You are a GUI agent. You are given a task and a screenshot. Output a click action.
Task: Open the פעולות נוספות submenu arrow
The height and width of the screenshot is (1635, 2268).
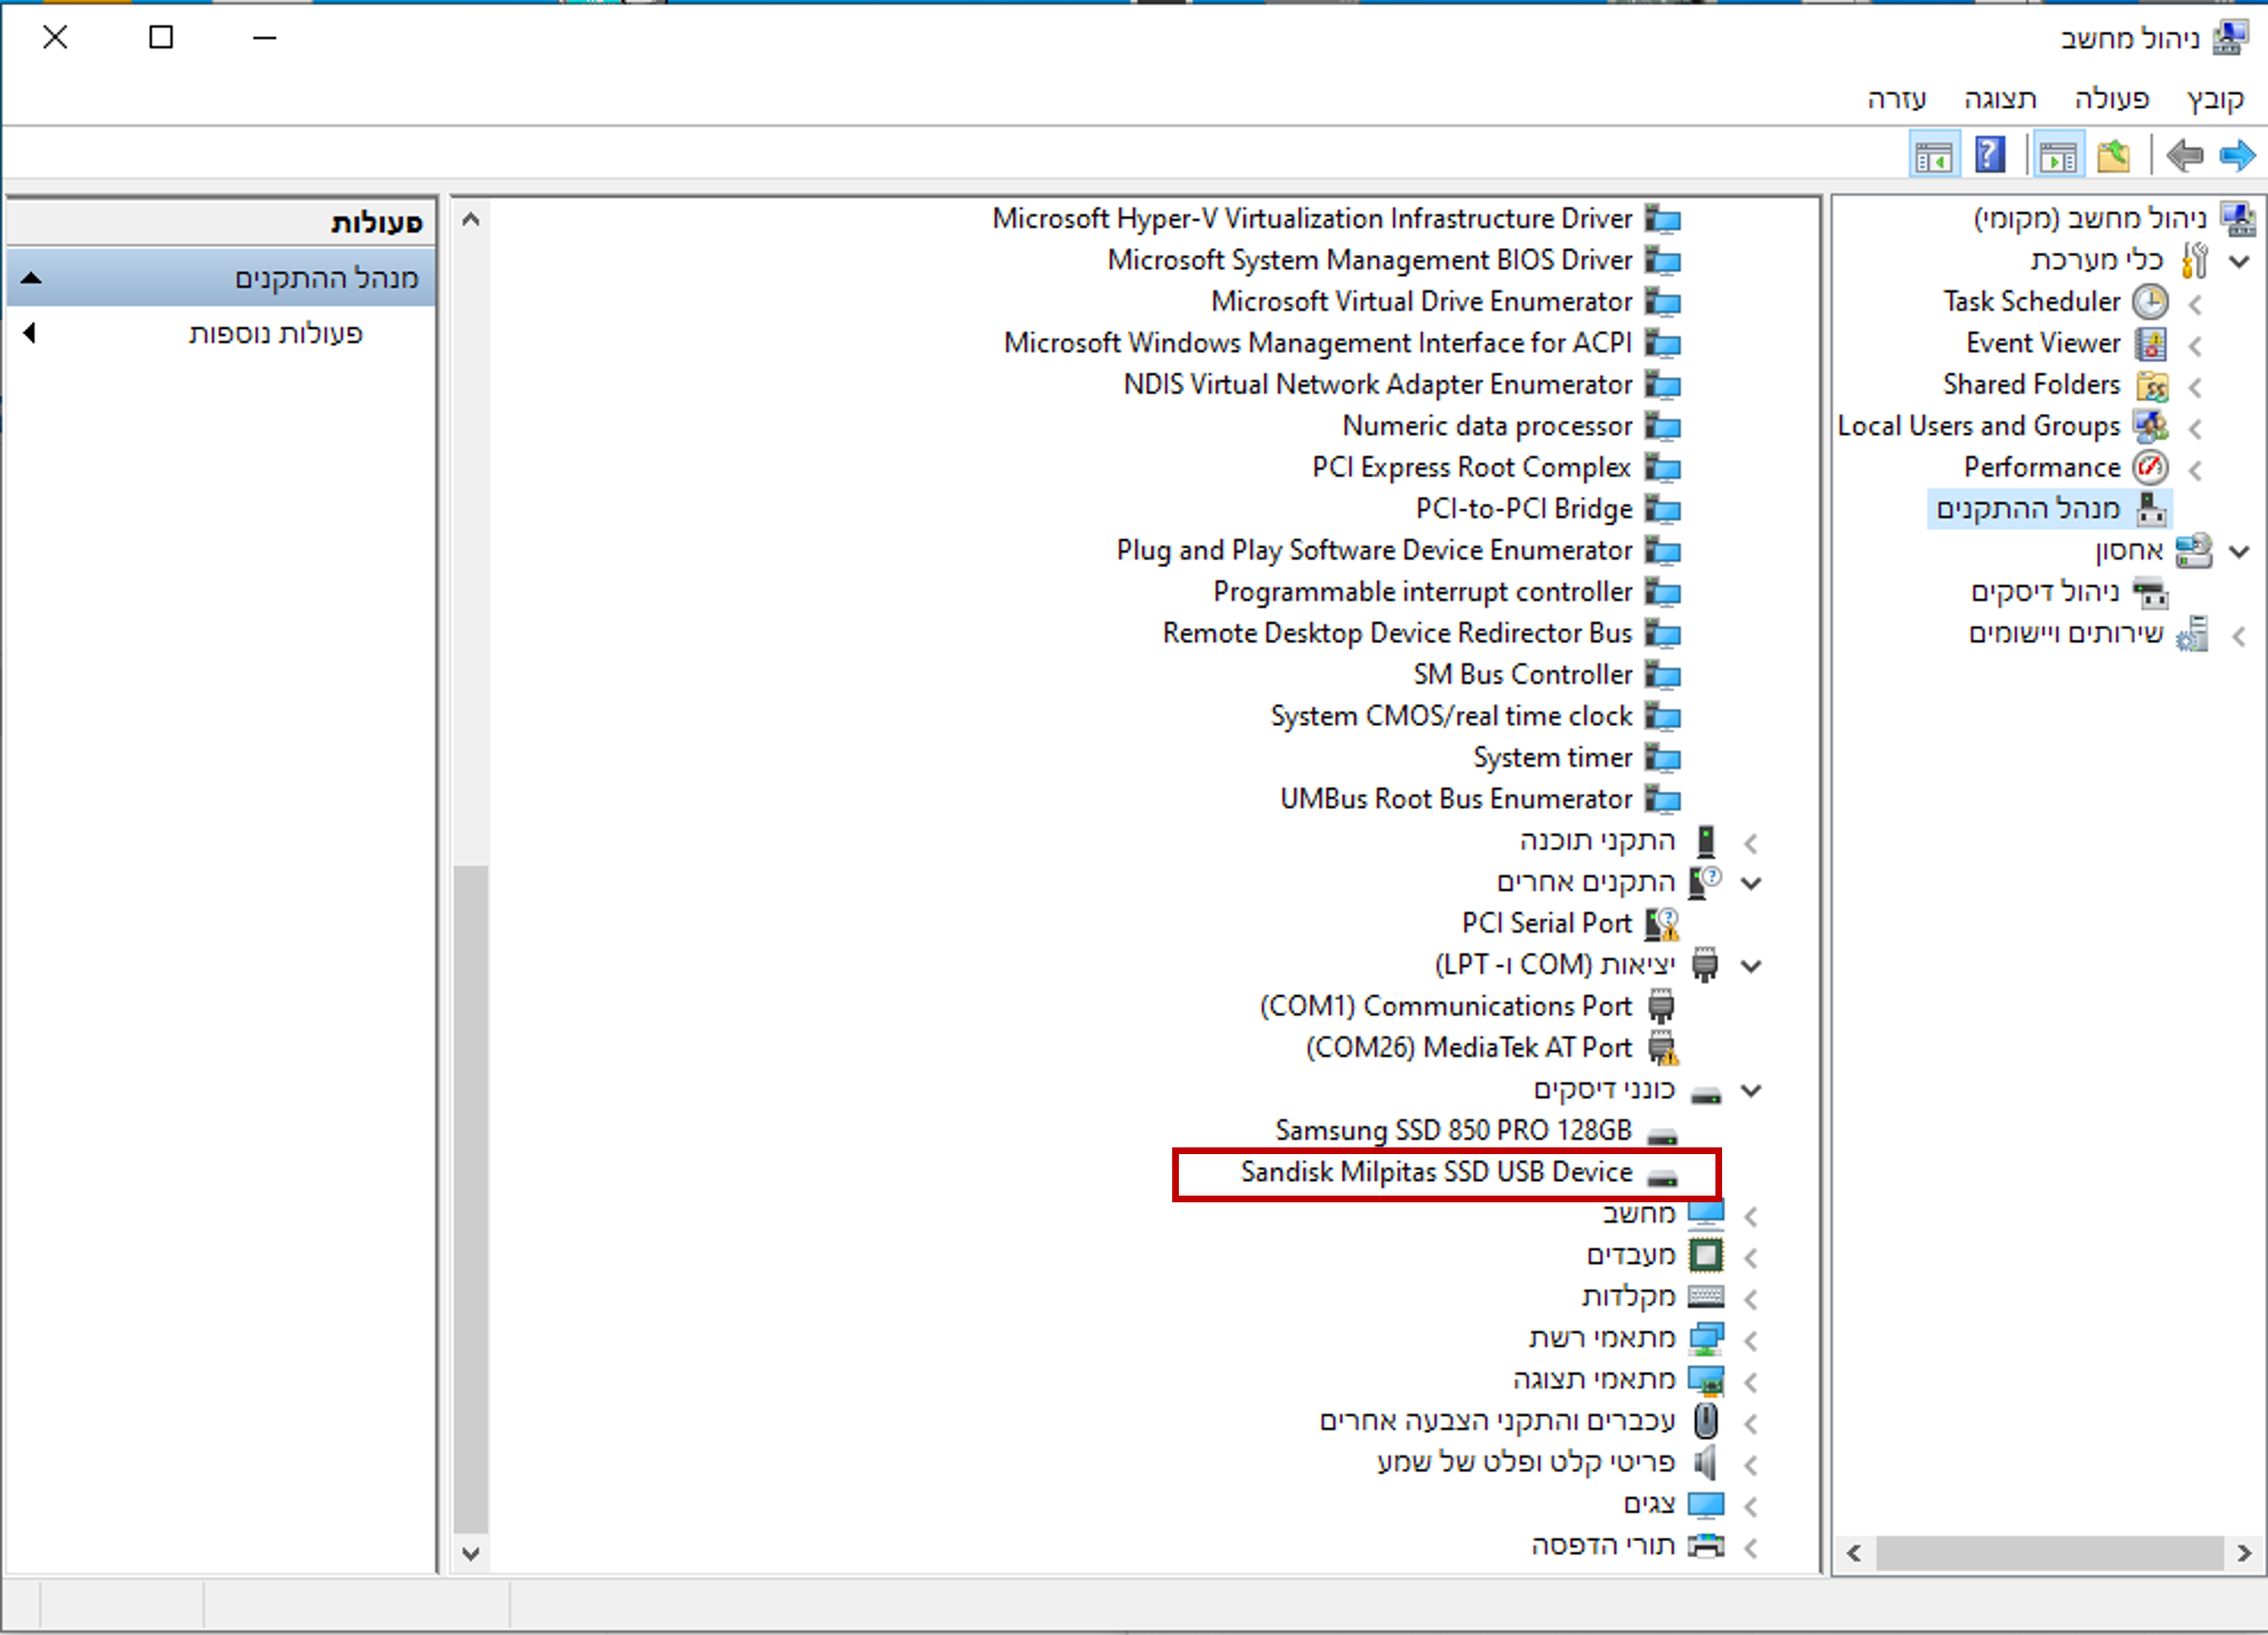click(30, 333)
